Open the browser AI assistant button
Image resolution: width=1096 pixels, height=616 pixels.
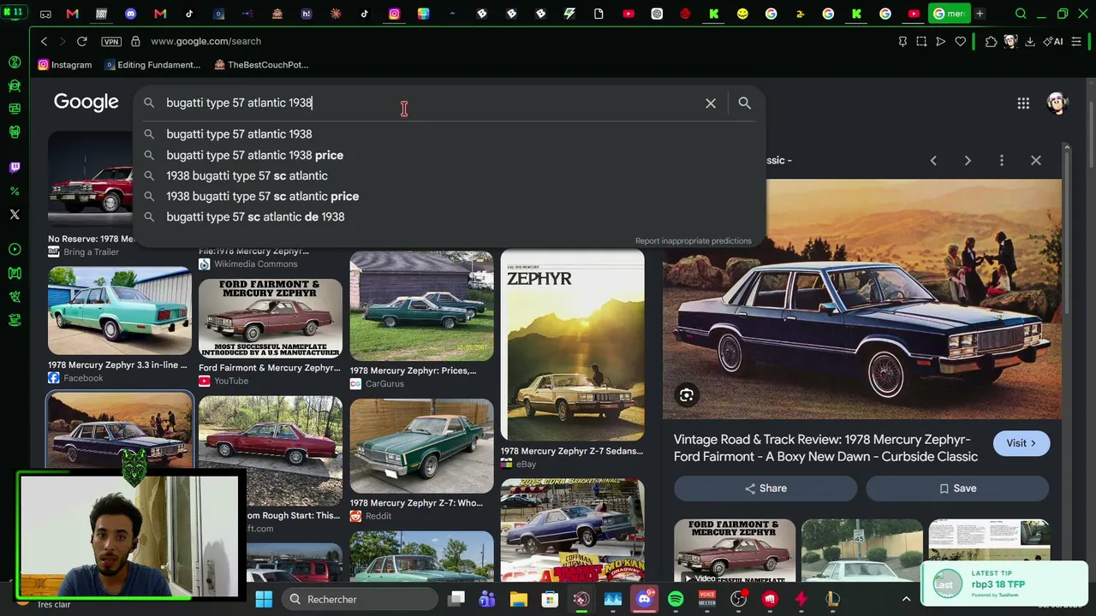1052,41
